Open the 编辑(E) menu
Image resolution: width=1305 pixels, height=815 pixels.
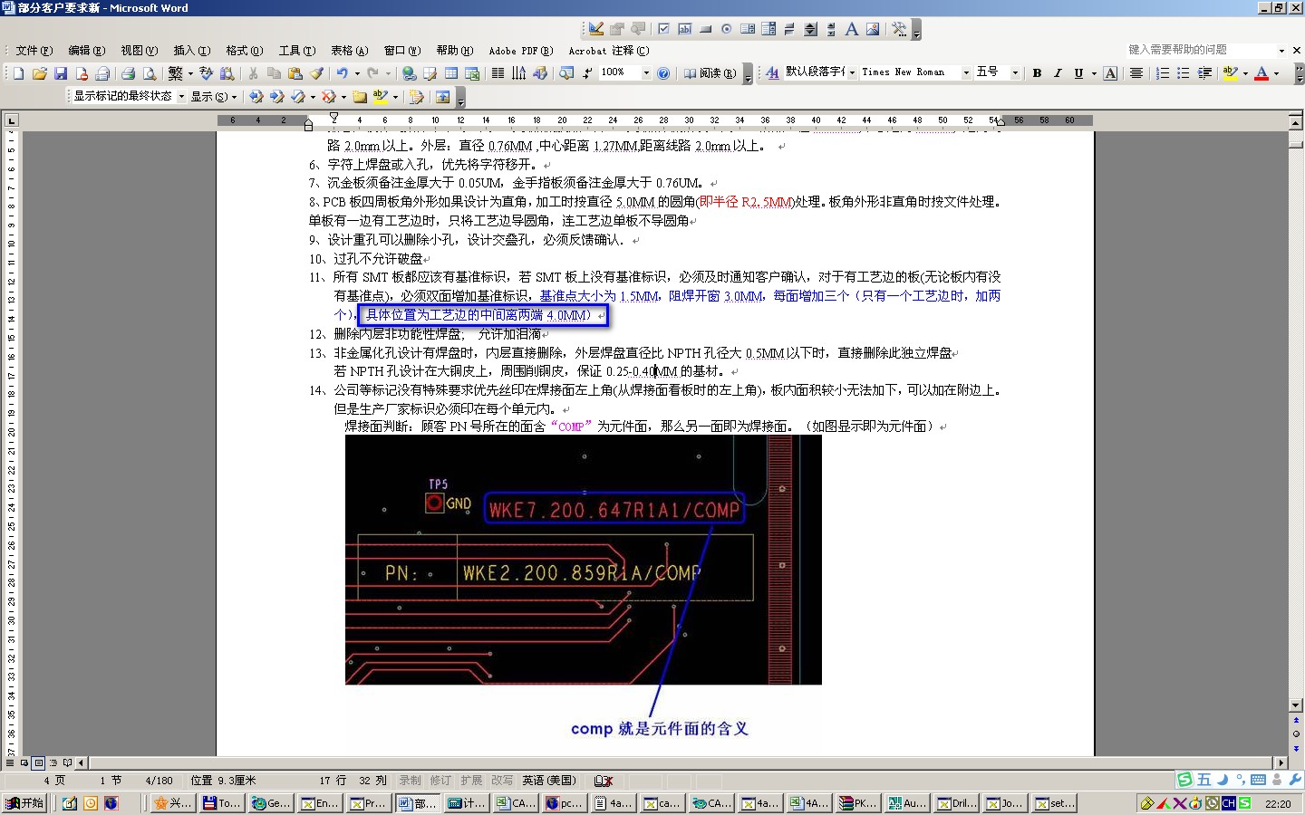coord(86,51)
